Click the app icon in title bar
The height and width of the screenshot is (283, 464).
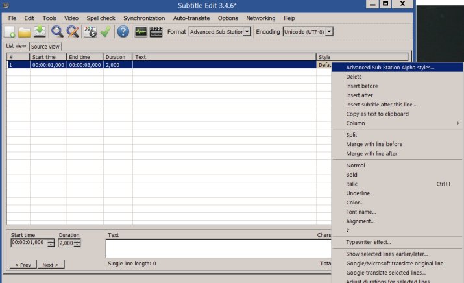pyautogui.click(x=5, y=5)
